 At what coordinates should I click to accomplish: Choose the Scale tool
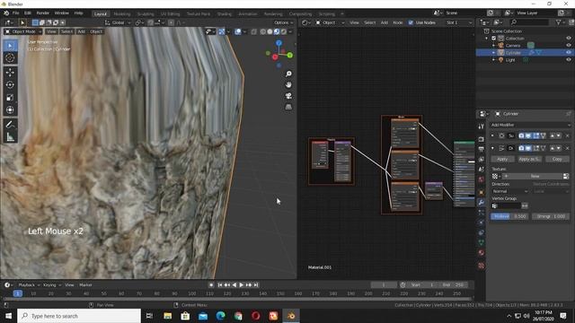tap(10, 98)
